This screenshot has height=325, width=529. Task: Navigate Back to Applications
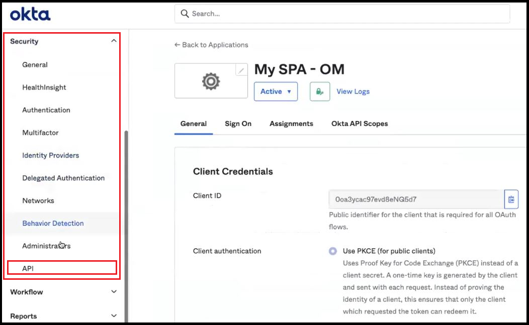tap(211, 45)
